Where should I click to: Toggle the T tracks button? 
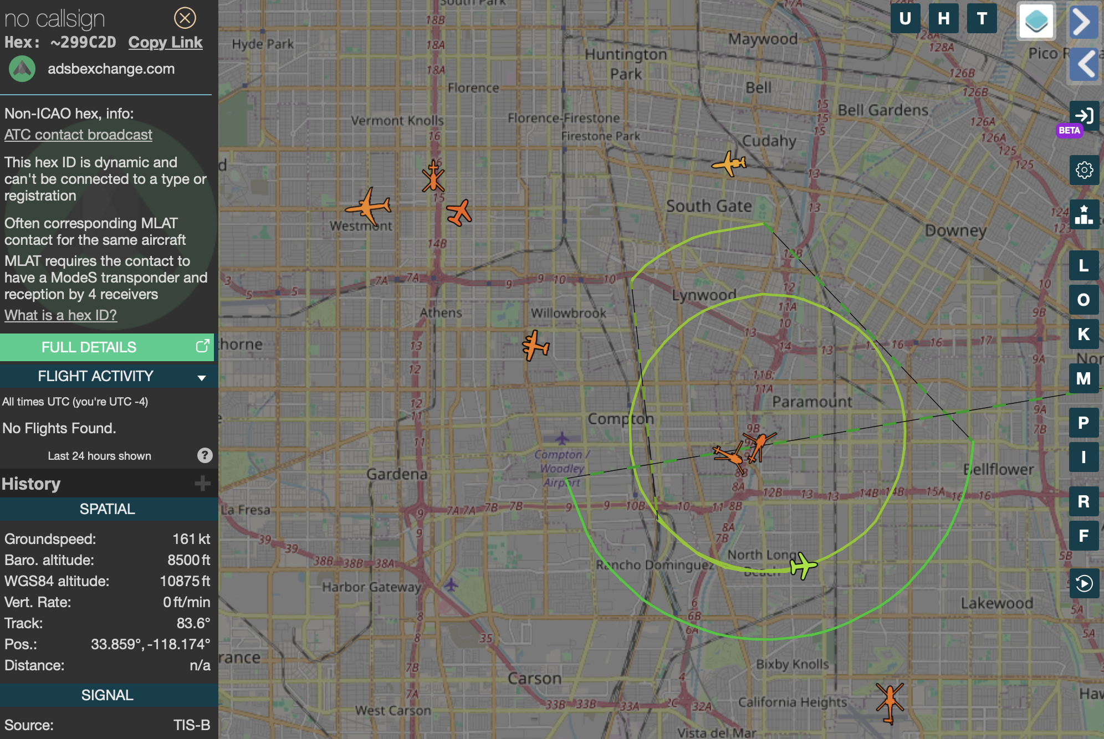pos(982,19)
